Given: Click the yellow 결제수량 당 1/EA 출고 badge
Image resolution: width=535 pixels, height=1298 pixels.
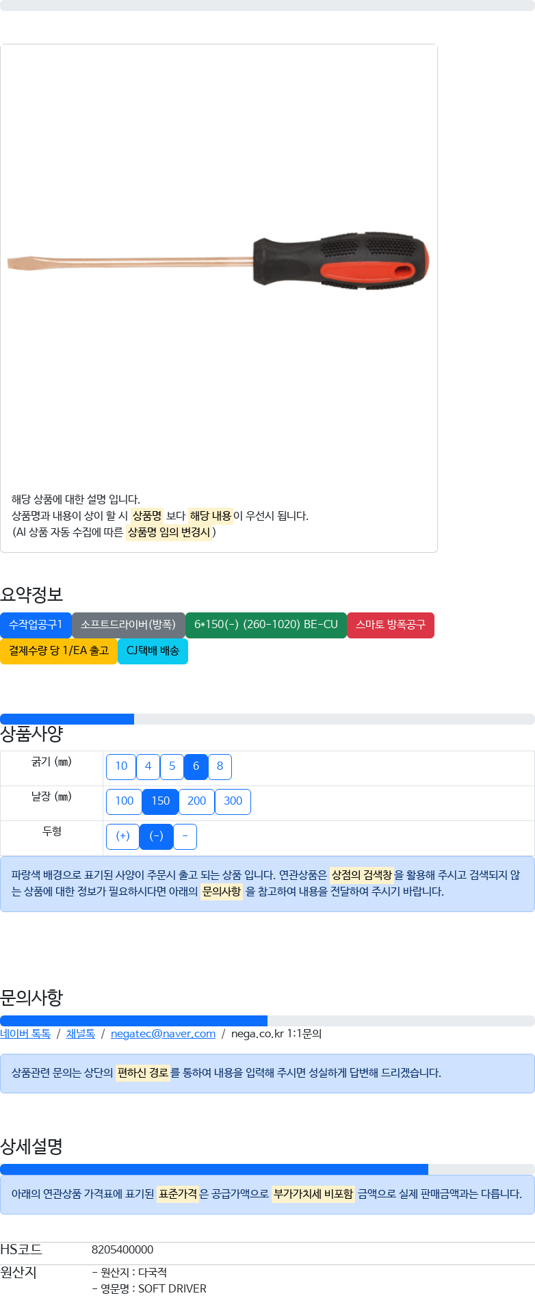Looking at the screenshot, I should [x=59, y=651].
